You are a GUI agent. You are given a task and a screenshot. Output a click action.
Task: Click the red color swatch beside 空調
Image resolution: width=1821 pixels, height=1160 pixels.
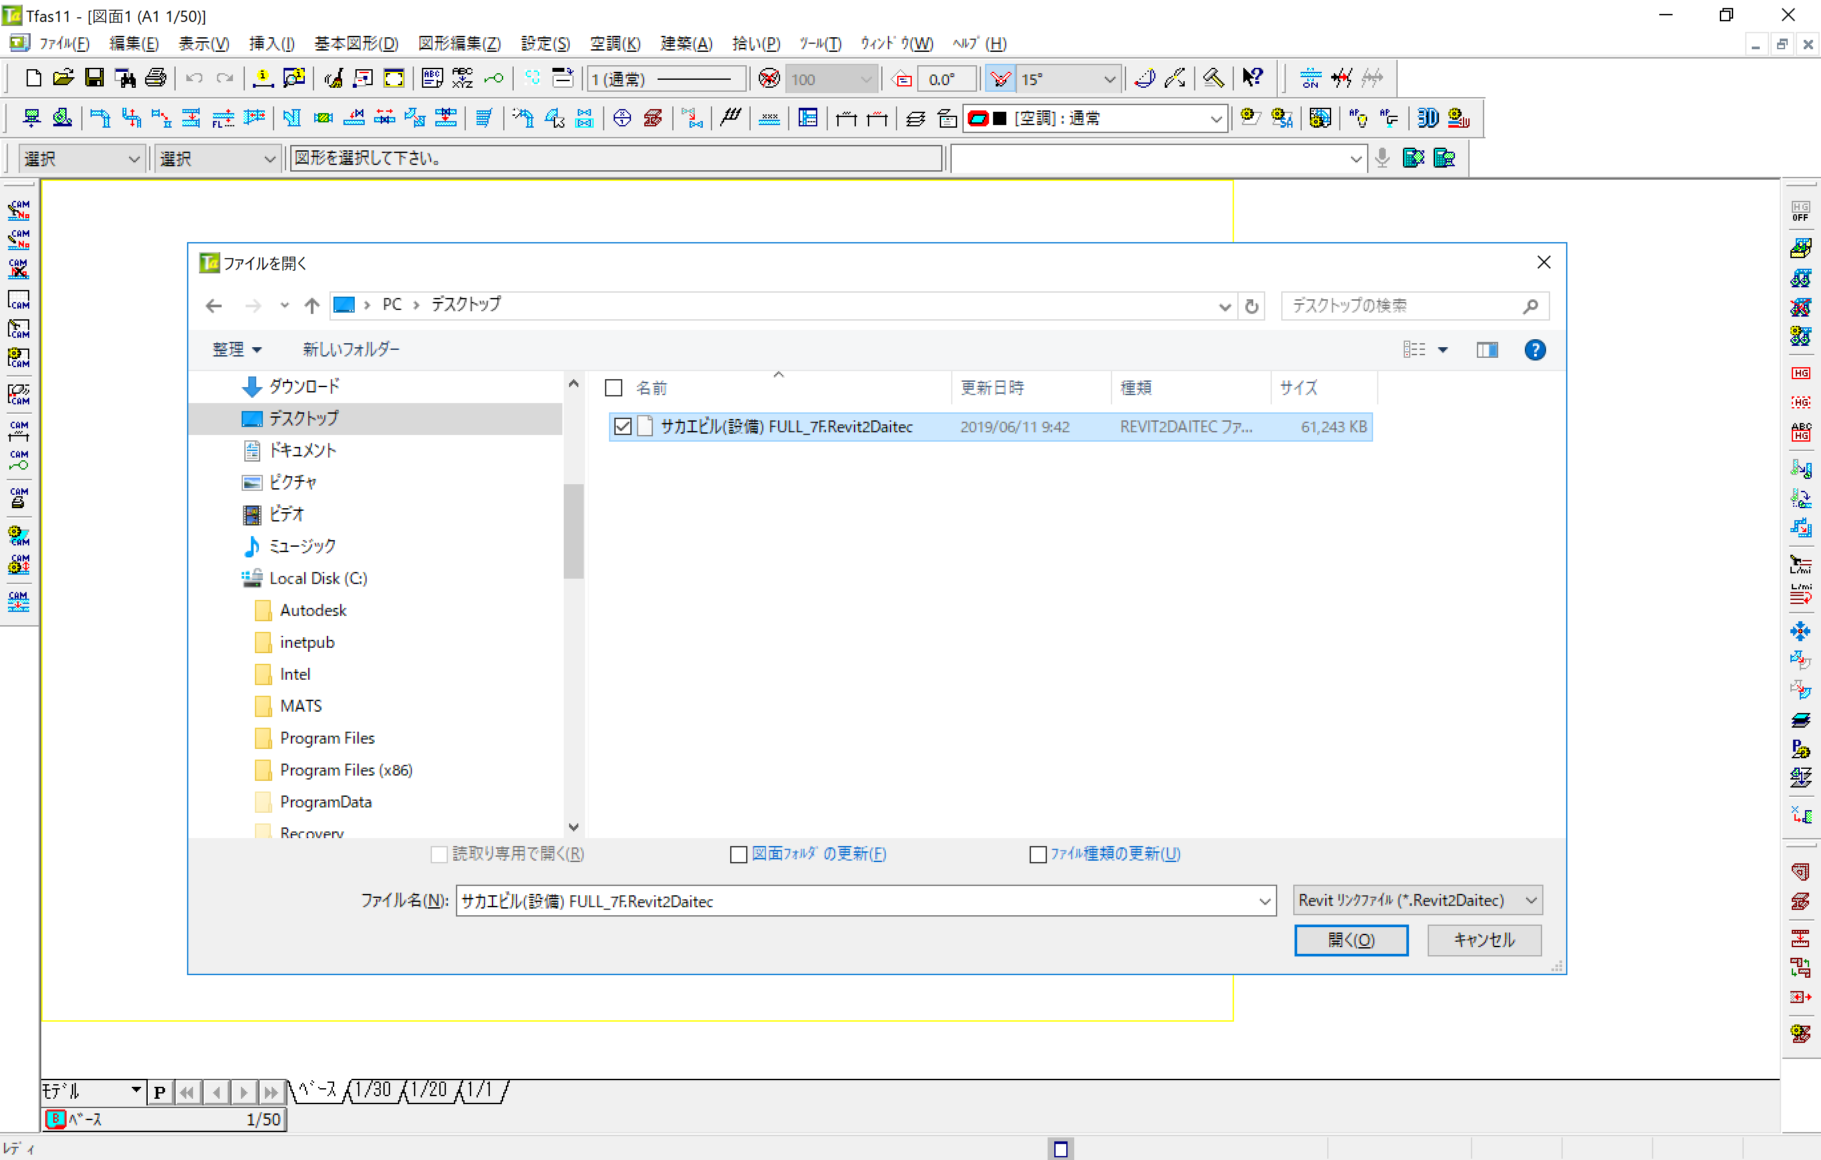(x=978, y=118)
